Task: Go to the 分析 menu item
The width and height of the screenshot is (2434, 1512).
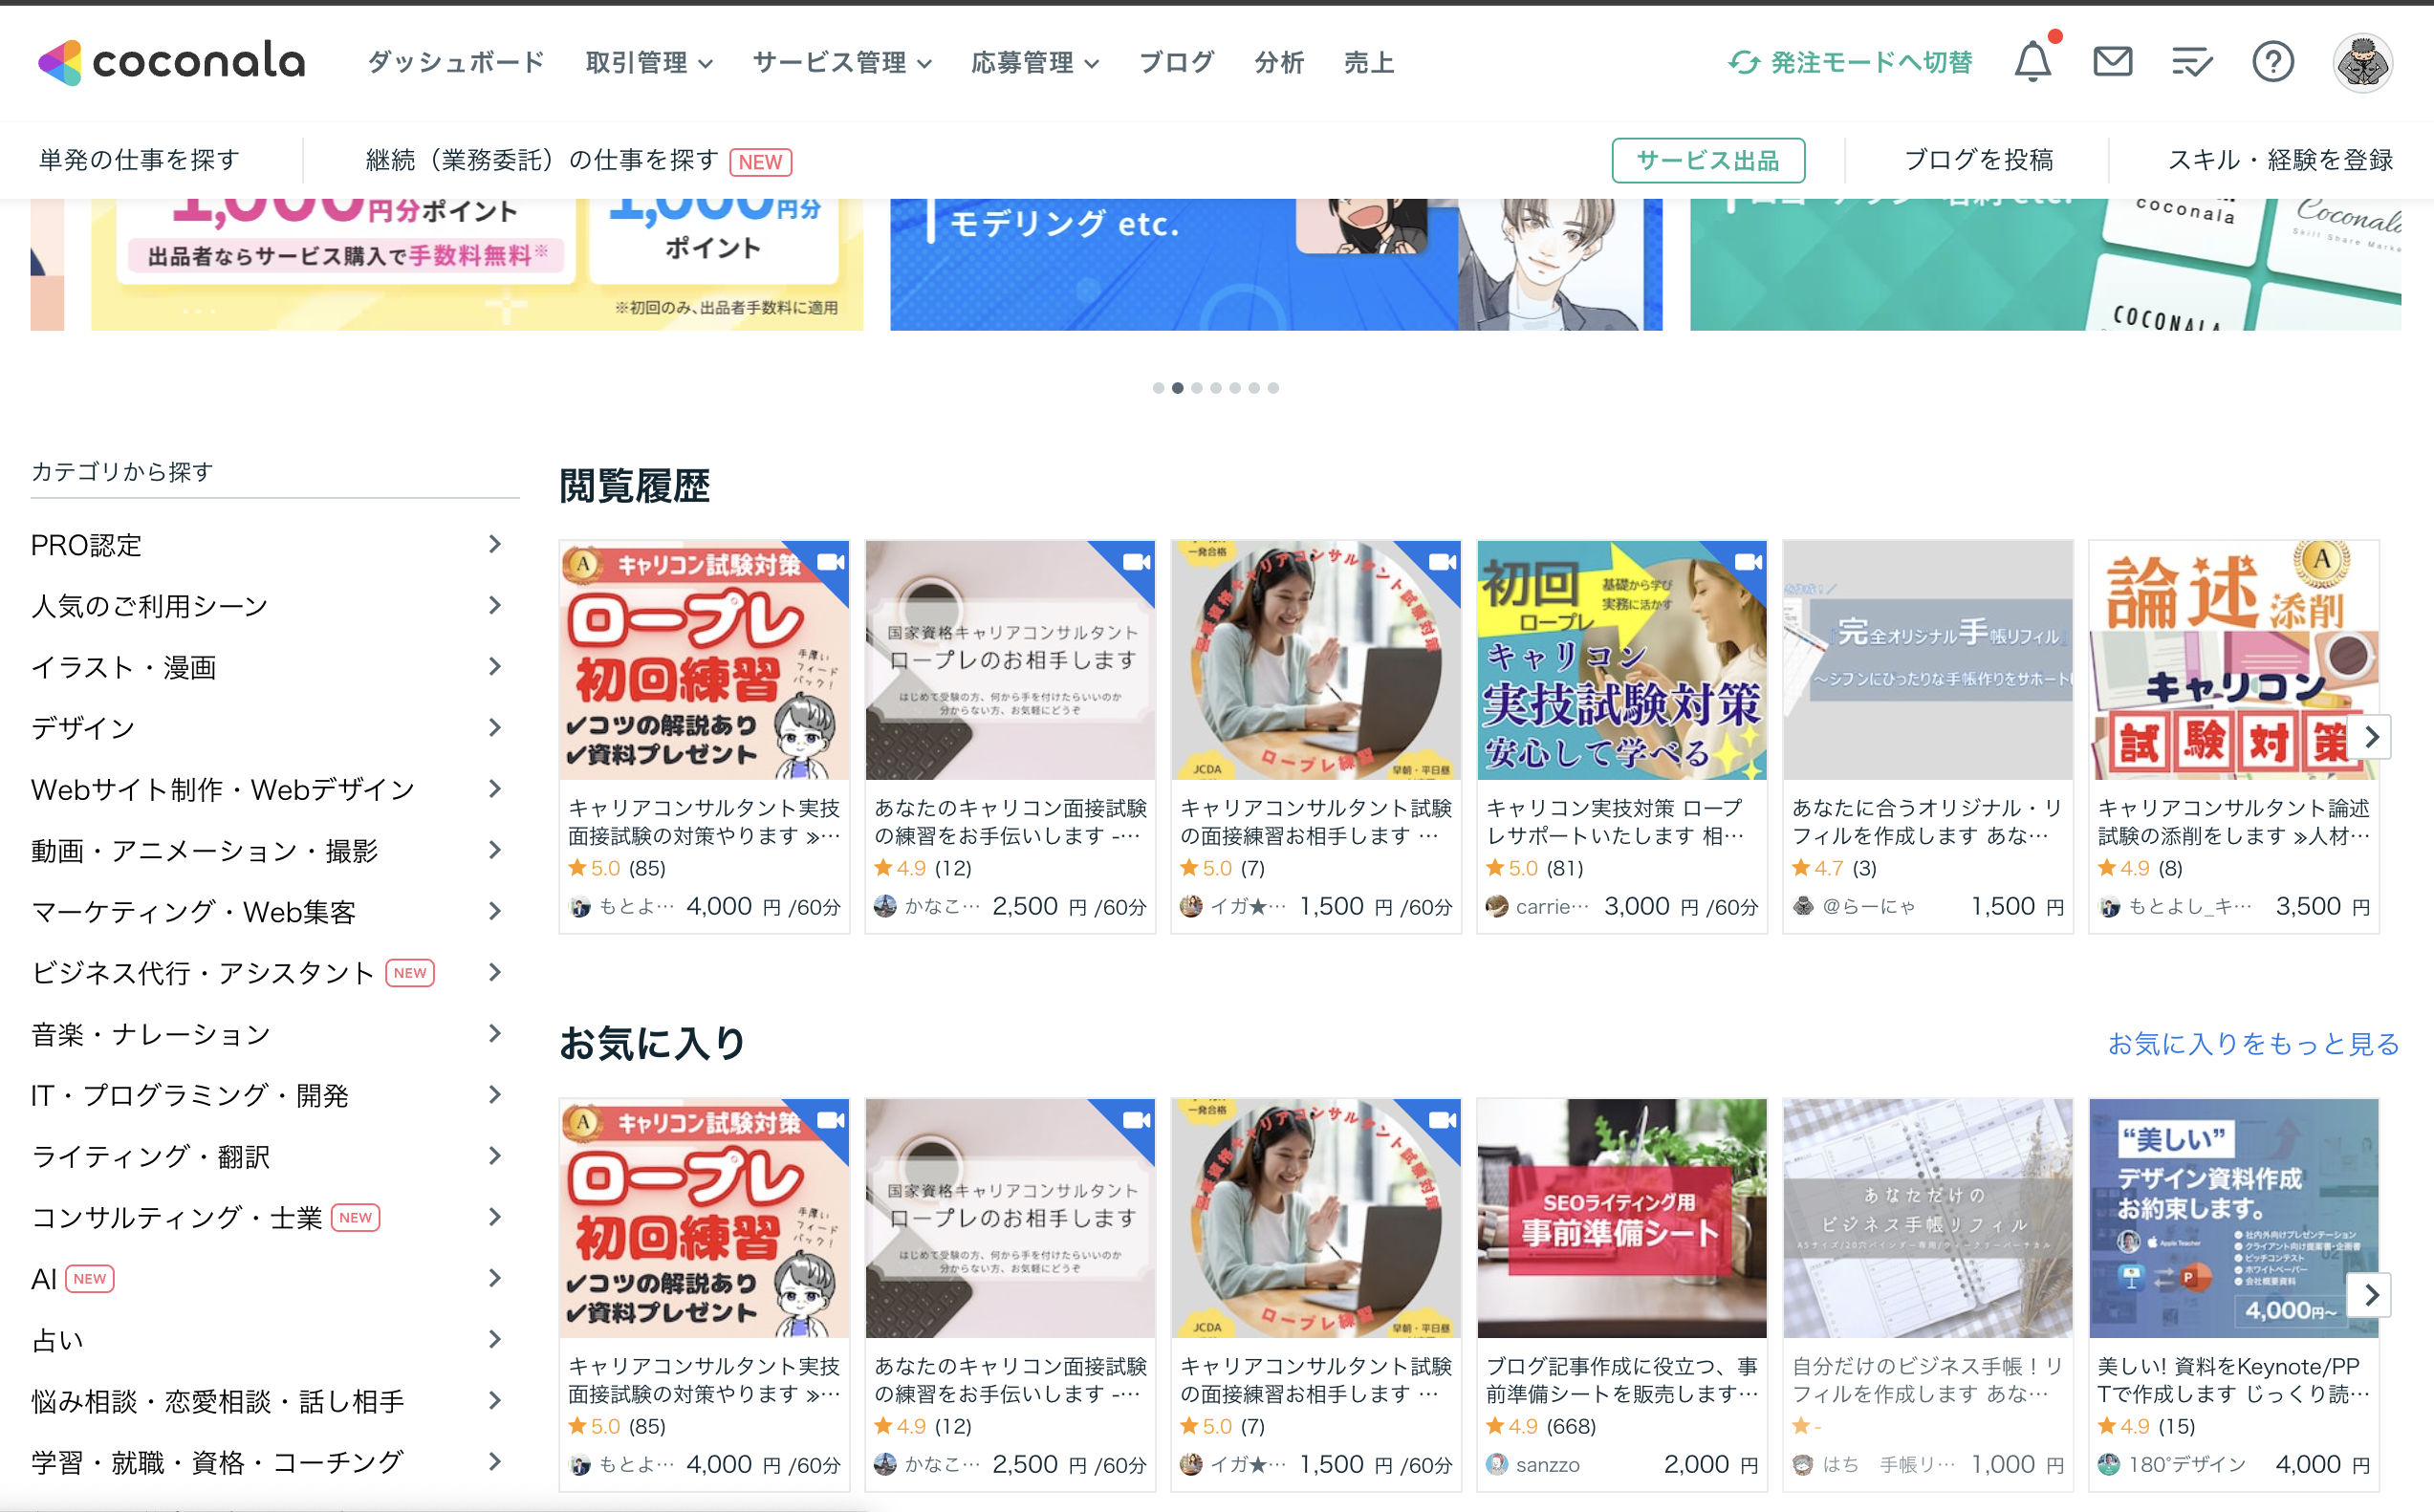Action: point(1279,63)
